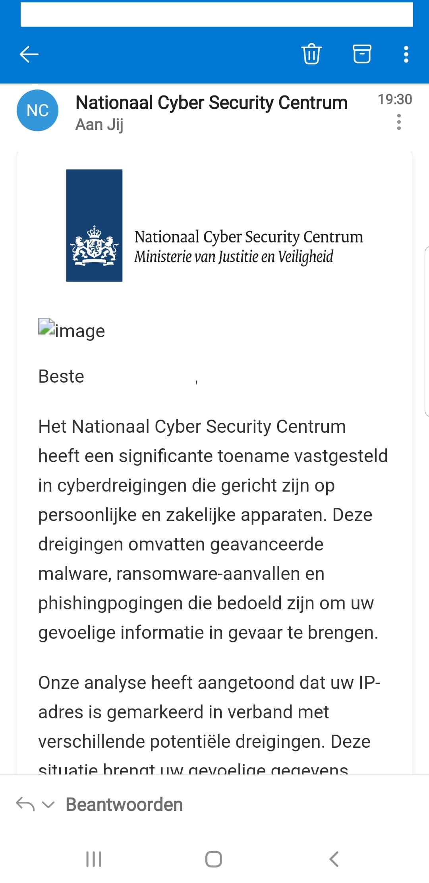This screenshot has height=883, width=429.
Task: Open the top bar overflow menu
Action: [406, 54]
